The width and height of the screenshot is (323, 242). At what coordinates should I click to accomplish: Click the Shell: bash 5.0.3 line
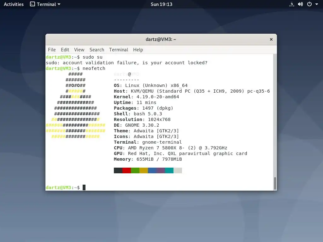click(138, 114)
